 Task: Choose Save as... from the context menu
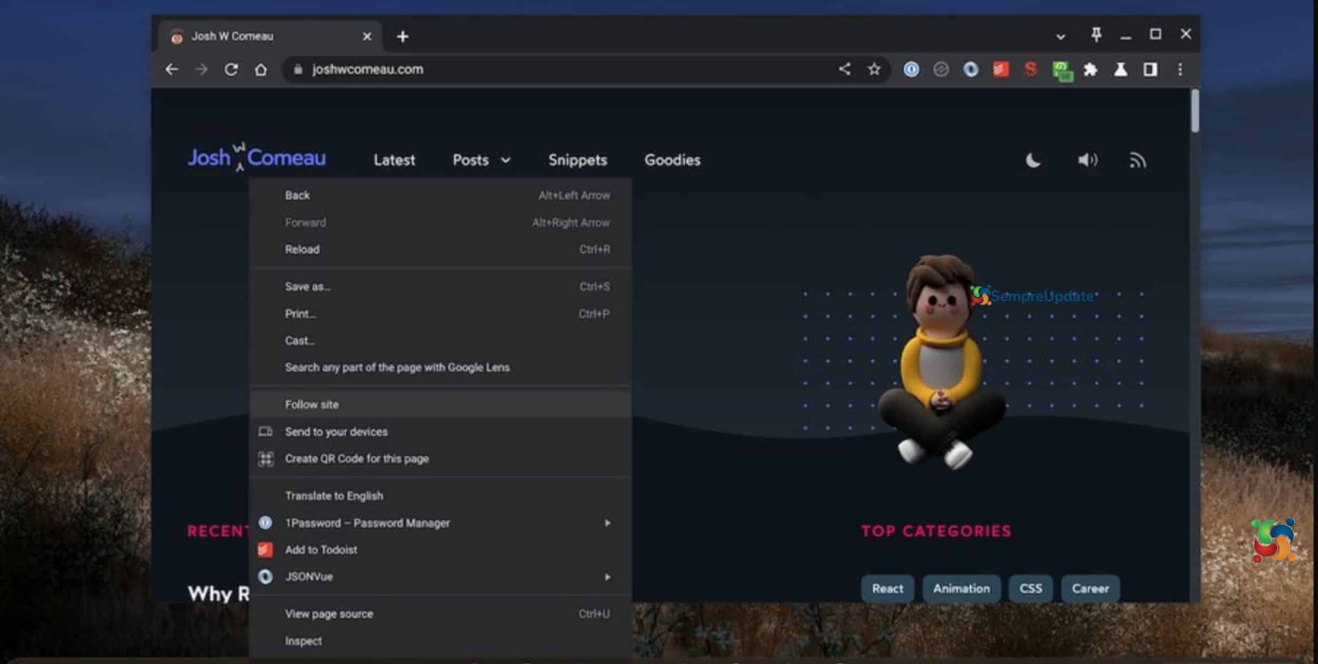[440, 286]
